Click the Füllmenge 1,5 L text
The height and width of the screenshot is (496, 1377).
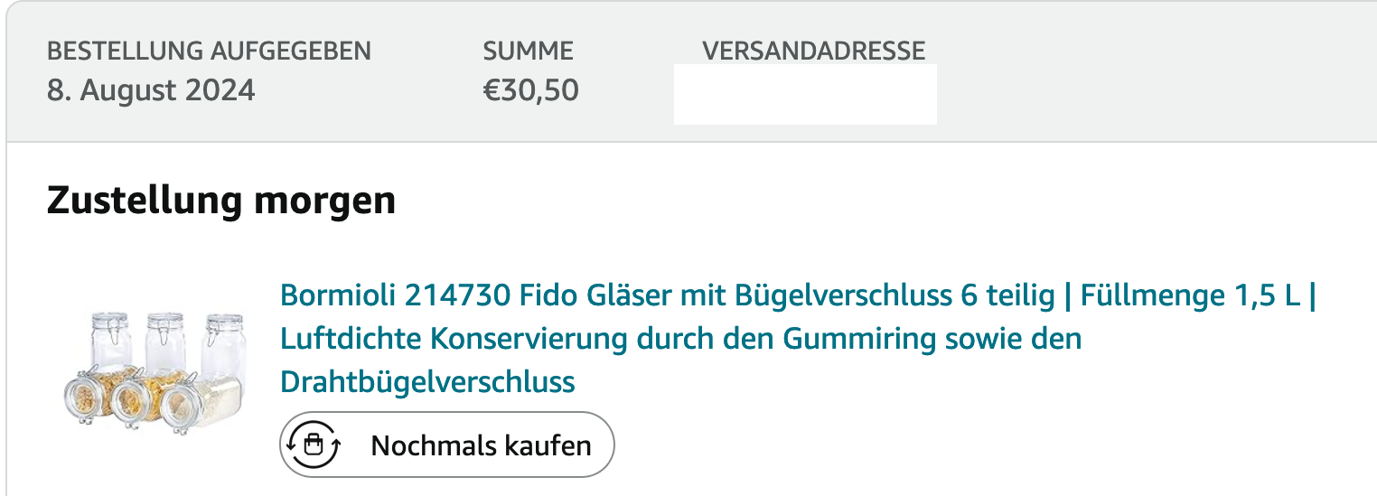click(1190, 295)
